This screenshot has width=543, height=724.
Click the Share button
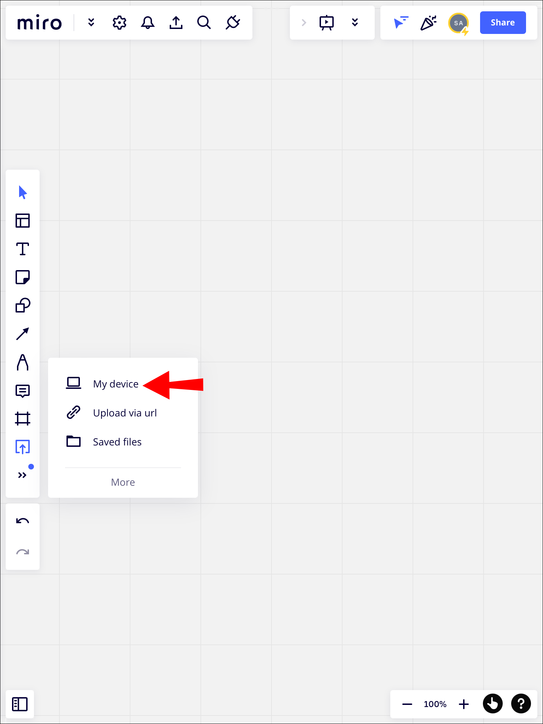(503, 23)
